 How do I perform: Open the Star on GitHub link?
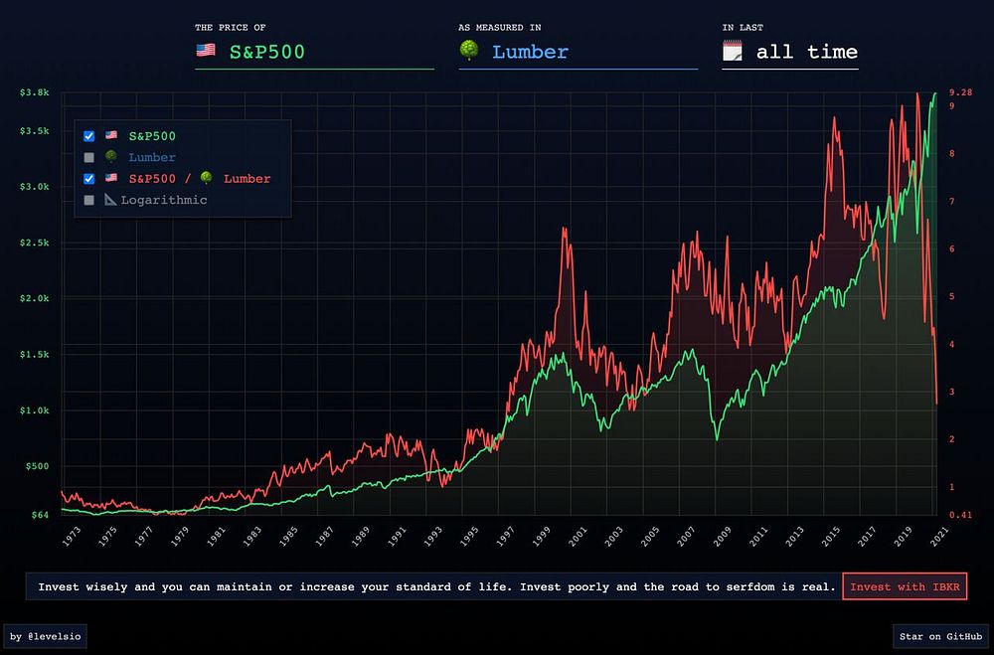(940, 636)
